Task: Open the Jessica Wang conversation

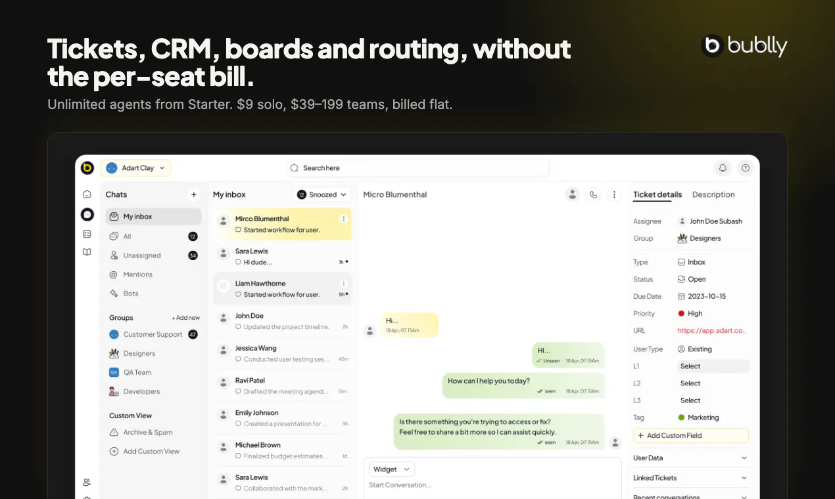Action: 283,353
